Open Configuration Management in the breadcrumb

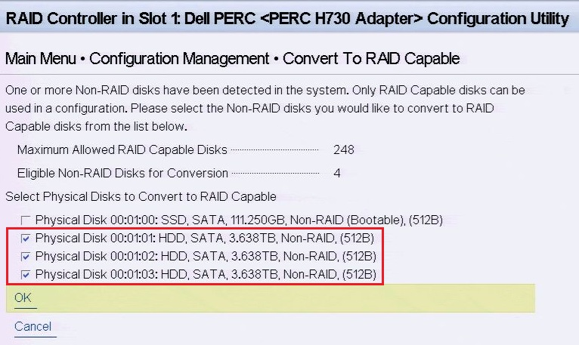(x=179, y=58)
